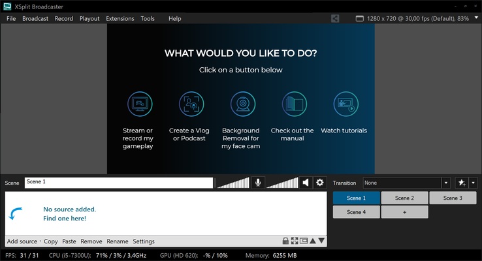Click the CPU usage status value

121,255
